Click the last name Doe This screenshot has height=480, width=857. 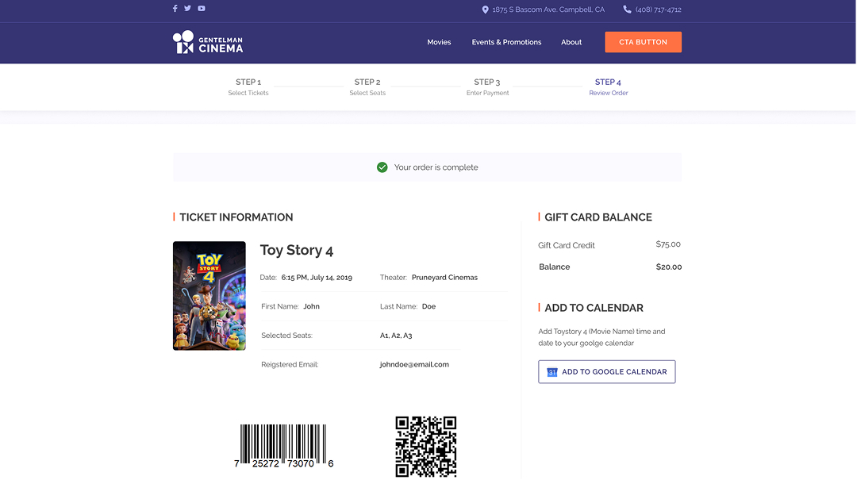428,307
